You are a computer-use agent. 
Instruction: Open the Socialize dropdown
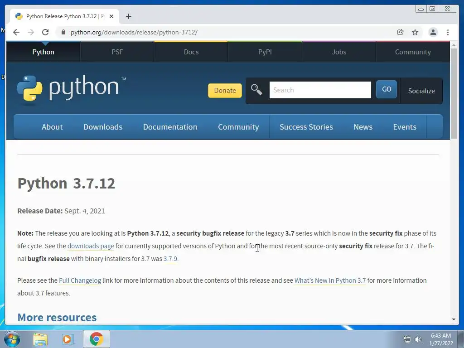[x=421, y=91]
